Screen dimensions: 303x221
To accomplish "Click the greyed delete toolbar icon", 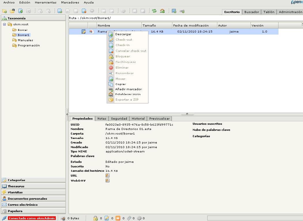I will (x=92, y=11).
